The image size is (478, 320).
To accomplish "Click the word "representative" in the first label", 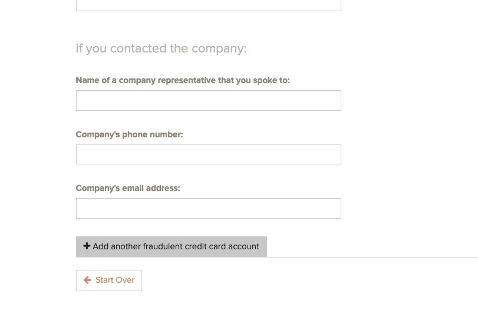I will (x=187, y=81).
